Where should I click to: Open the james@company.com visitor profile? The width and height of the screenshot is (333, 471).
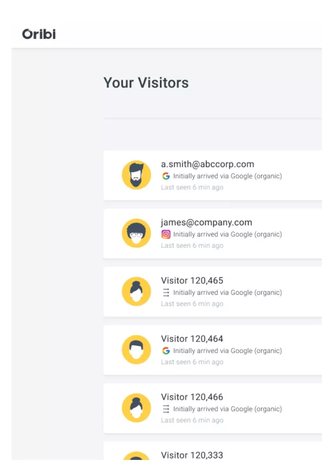pyautogui.click(x=207, y=222)
